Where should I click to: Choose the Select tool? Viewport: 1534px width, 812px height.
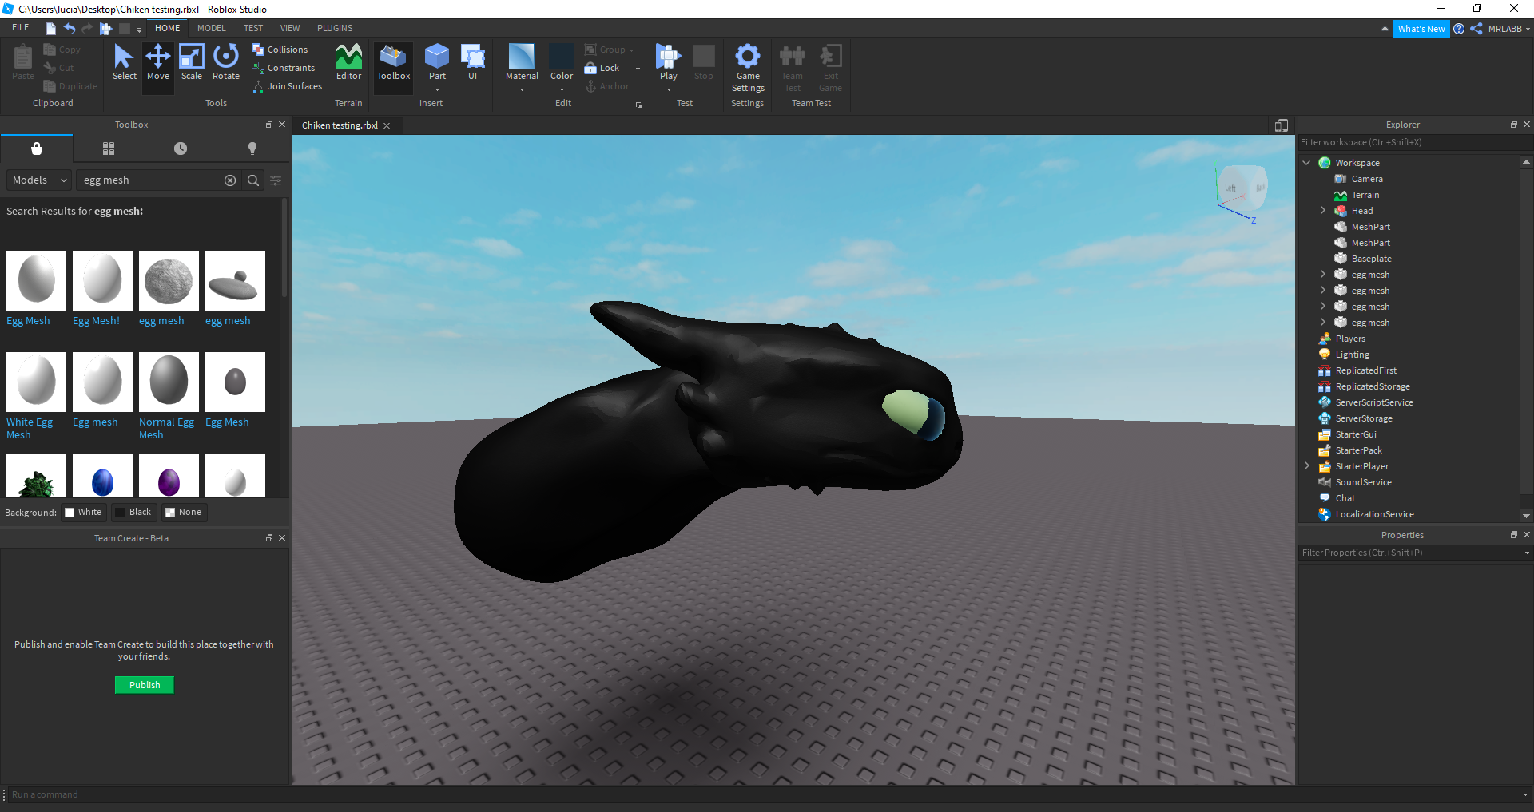coord(124,62)
